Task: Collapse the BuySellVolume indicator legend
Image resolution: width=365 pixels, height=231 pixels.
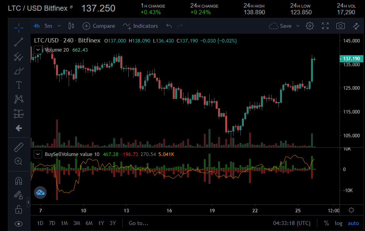Action: [x=38, y=154]
